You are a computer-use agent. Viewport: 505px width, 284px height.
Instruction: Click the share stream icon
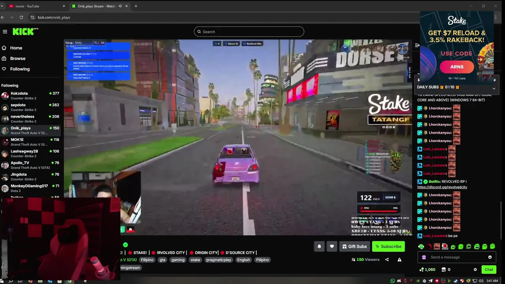pyautogui.click(x=387, y=260)
